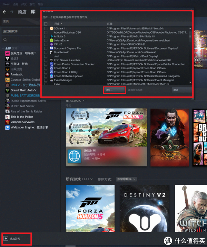Image resolution: width=207 pixels, height=247 pixels.
Task: Click the This Is the Police icon
Action: [x=7, y=117]
